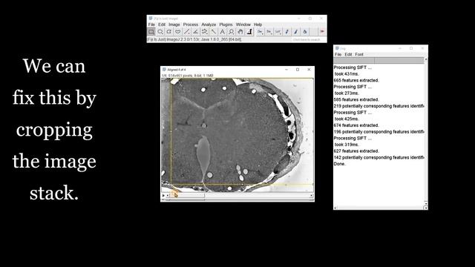The height and width of the screenshot is (267, 475).
Task: Open the Edit menu in Fiji
Action: (162, 24)
